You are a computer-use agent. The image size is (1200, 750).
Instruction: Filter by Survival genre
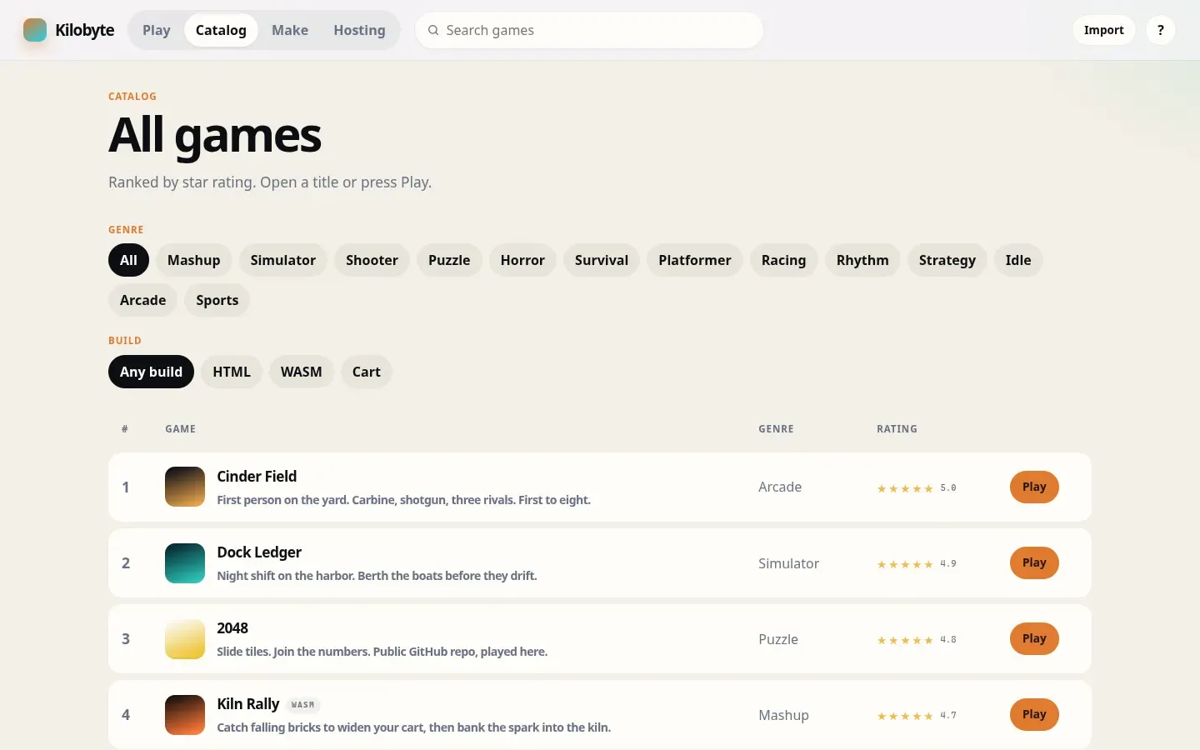tap(602, 260)
